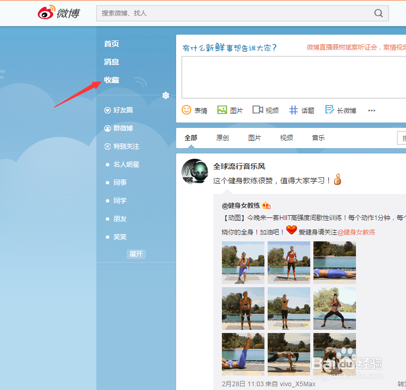Open plank photo bottom center
Screen dimensions: 406x390
click(289, 354)
